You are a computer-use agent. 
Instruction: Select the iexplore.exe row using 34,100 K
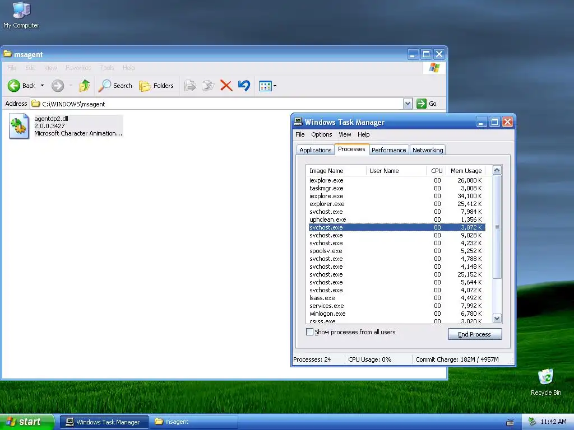(397, 197)
